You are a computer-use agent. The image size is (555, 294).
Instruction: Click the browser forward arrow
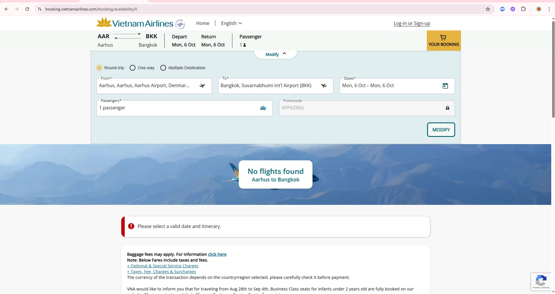(17, 9)
